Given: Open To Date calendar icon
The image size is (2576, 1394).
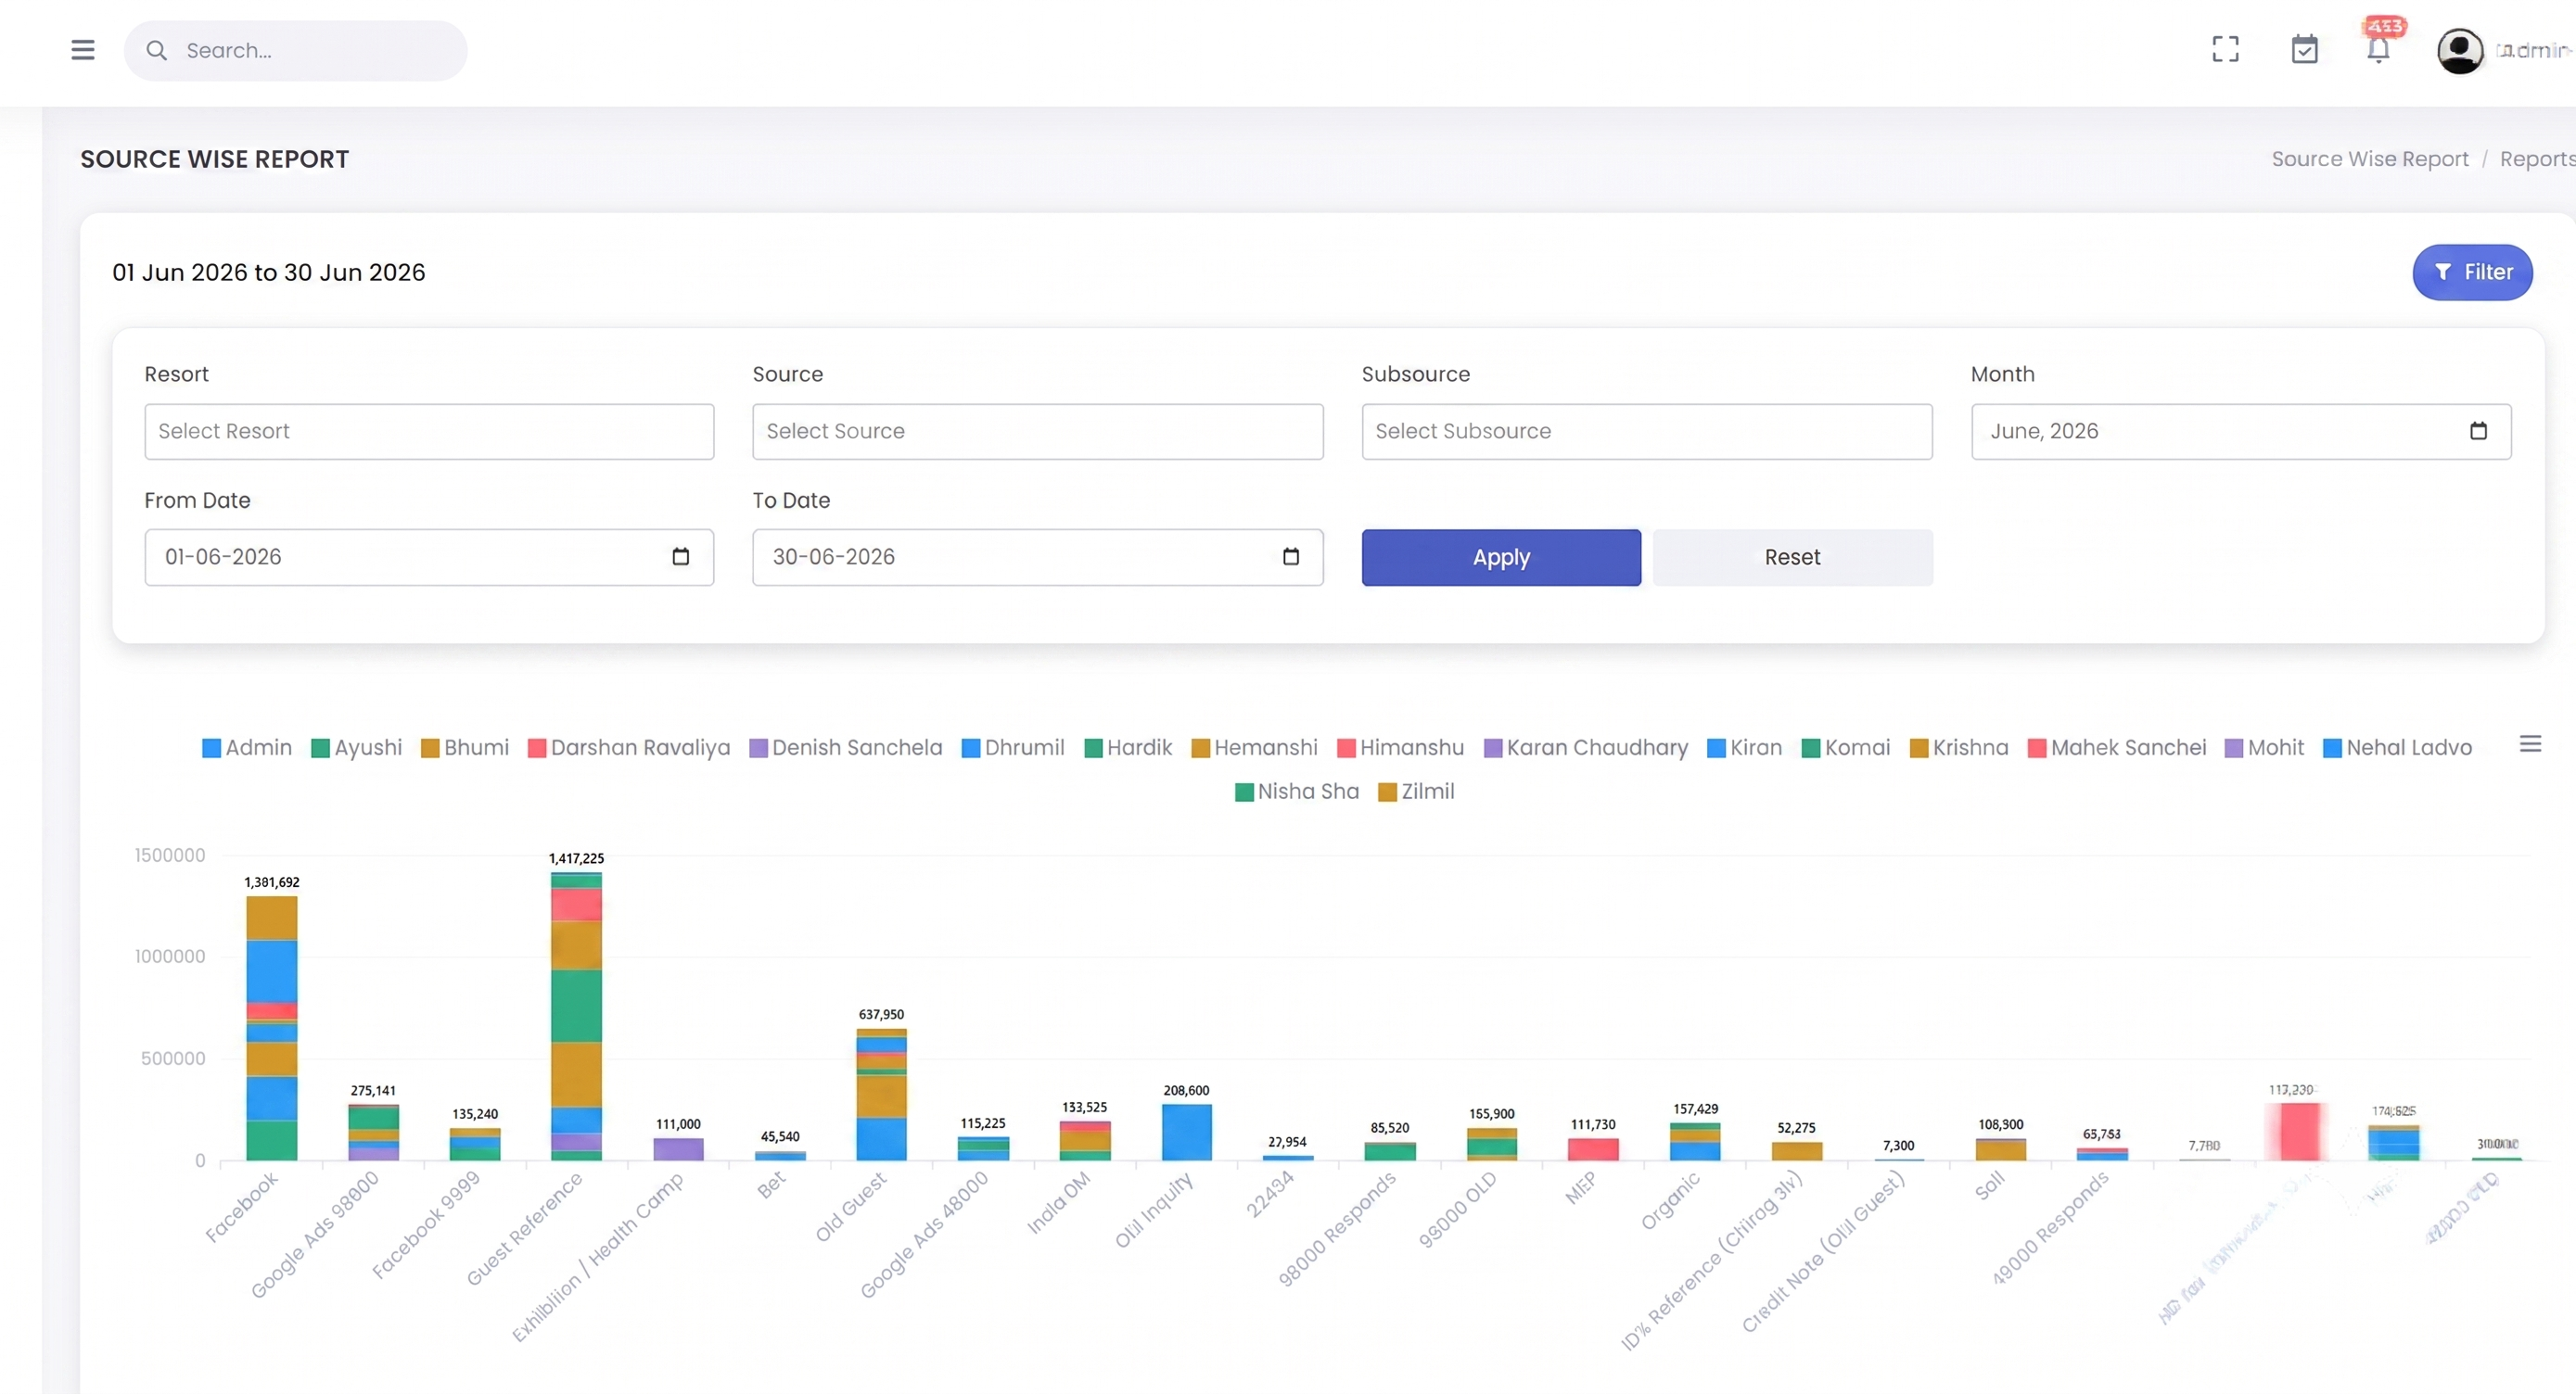Looking at the screenshot, I should point(1290,557).
